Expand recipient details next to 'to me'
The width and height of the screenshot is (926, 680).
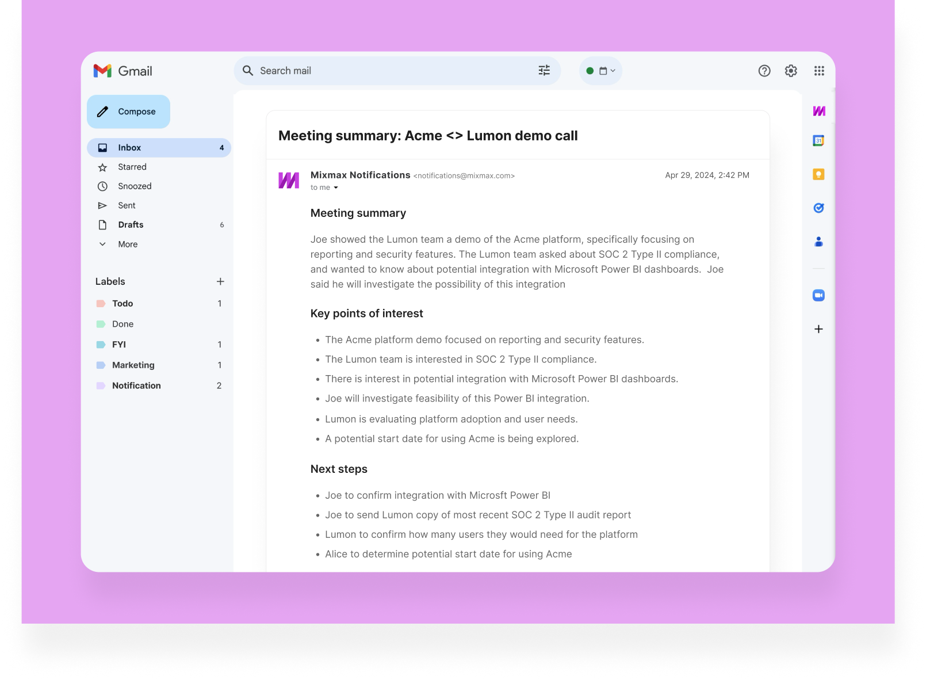[x=336, y=188]
